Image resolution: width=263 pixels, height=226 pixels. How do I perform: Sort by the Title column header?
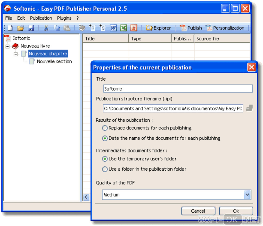click(106, 39)
